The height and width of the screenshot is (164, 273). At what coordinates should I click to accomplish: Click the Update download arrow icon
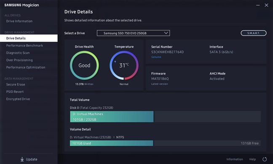click(22, 159)
